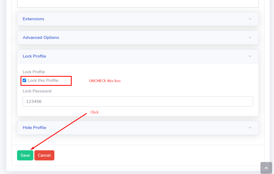
Task: Toggle the Lock Profile header title
Action: click(x=35, y=56)
